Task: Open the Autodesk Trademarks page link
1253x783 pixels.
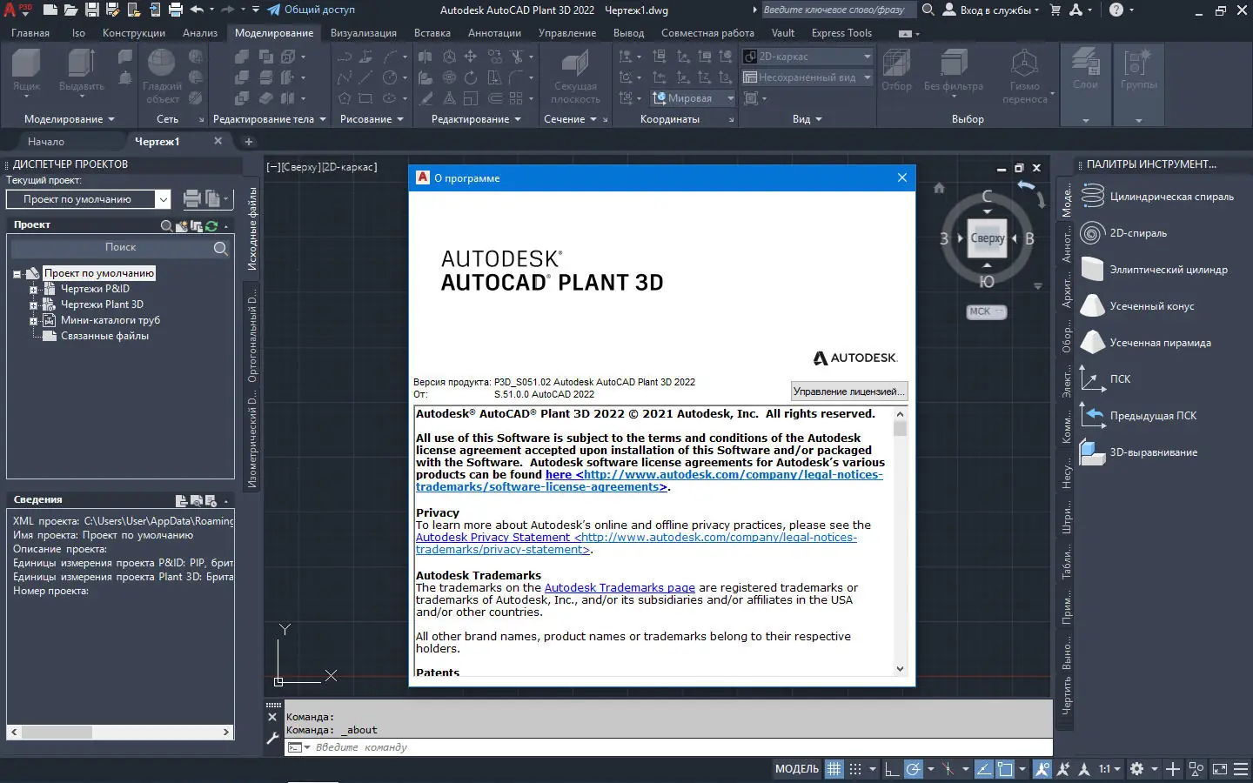Action: tap(619, 588)
